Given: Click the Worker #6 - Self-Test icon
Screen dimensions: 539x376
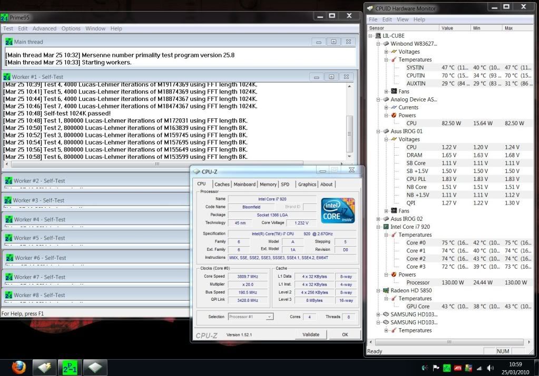Looking at the screenshot, I should tap(9, 258).
